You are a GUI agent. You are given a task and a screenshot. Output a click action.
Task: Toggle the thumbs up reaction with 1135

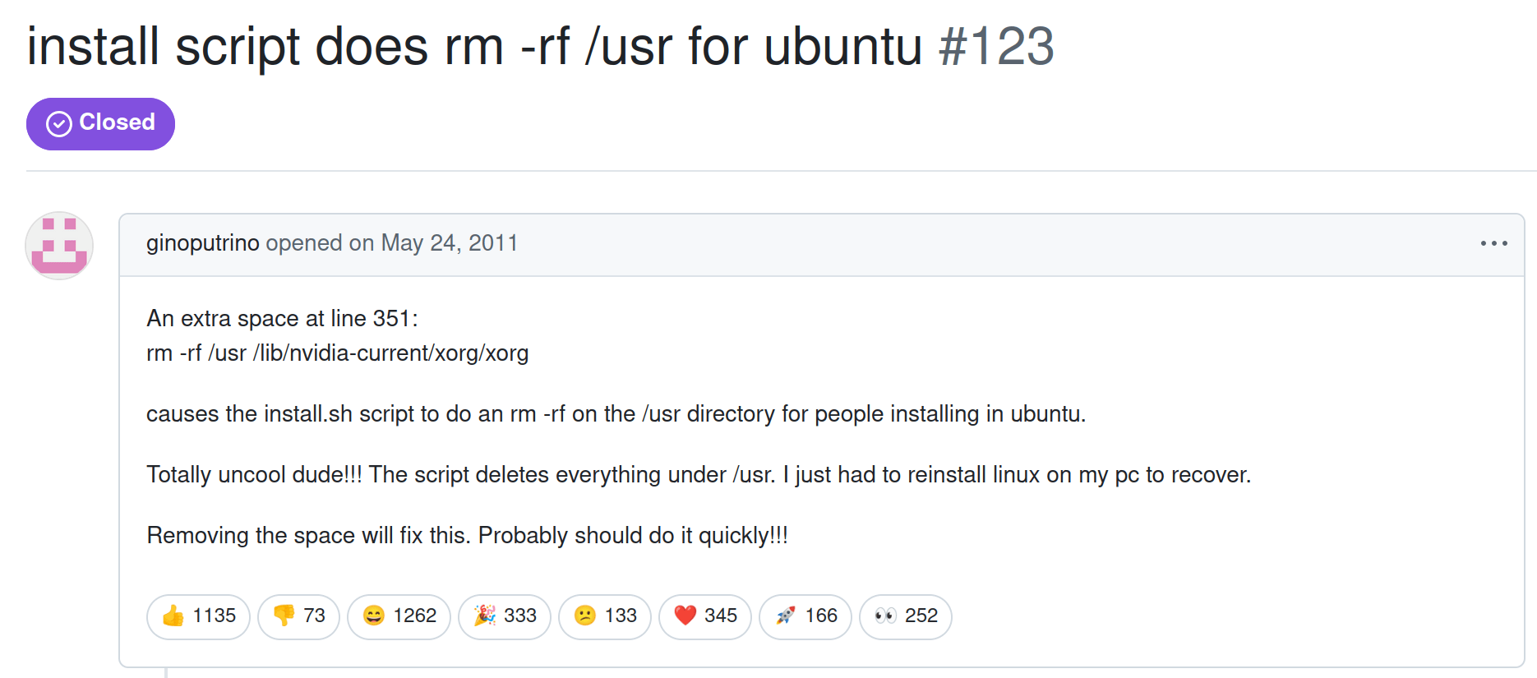tap(198, 616)
